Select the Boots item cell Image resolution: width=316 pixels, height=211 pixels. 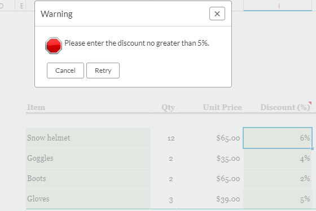[88, 179]
